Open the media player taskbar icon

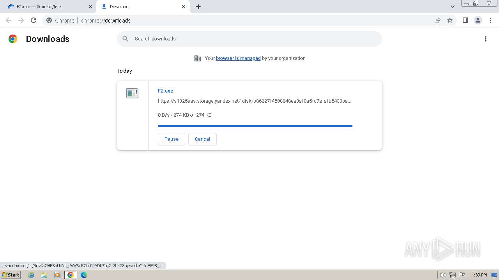click(57, 275)
